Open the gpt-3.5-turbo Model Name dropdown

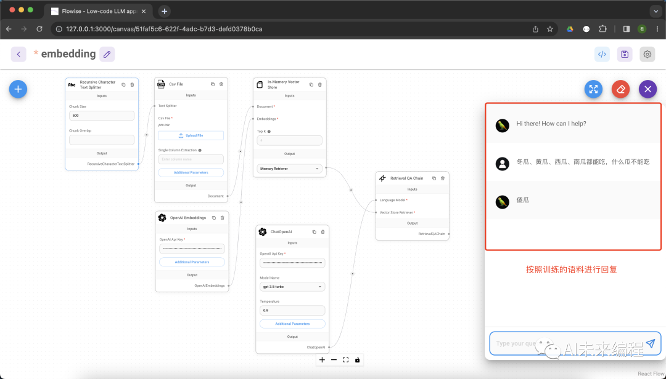(292, 287)
